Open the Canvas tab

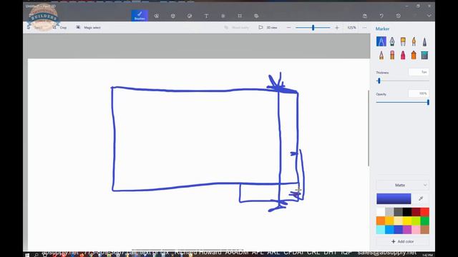[240, 16]
